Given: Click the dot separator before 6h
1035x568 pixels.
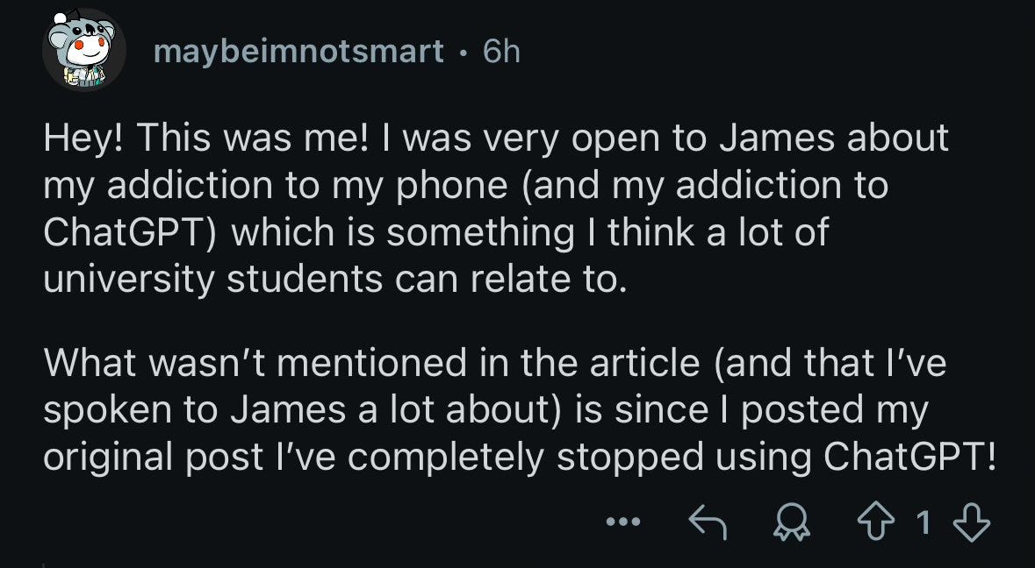Looking at the screenshot, I should [x=463, y=53].
